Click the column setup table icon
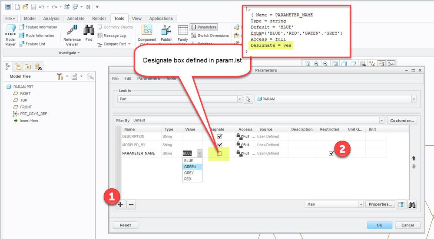Image resolution: width=434 pixels, height=239 pixels. click(401, 204)
